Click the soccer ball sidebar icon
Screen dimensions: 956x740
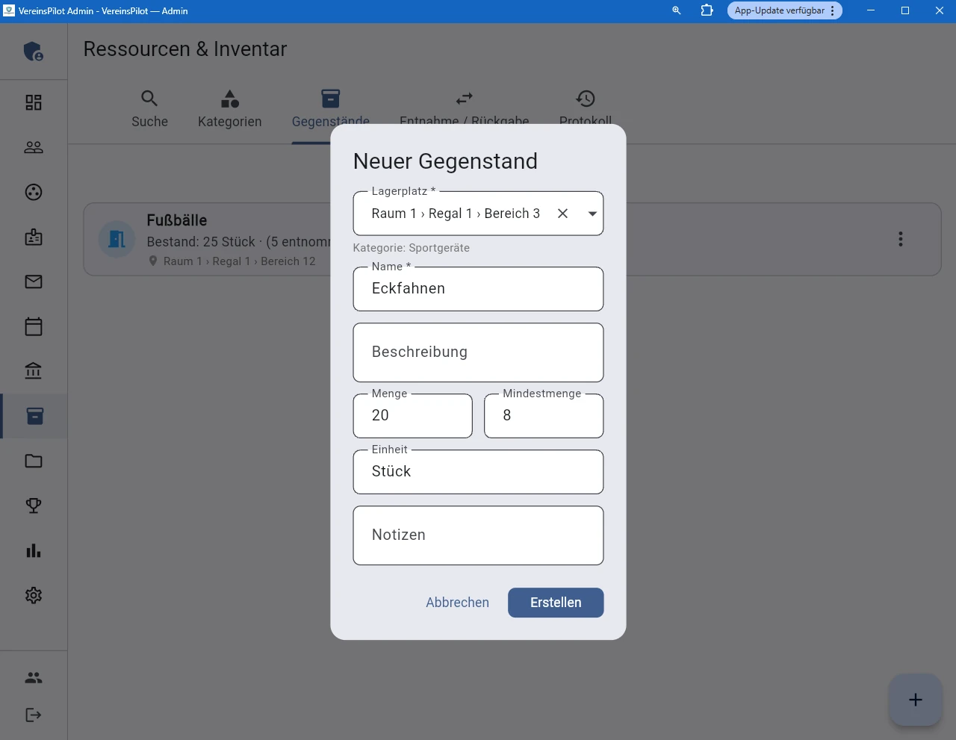point(34,192)
